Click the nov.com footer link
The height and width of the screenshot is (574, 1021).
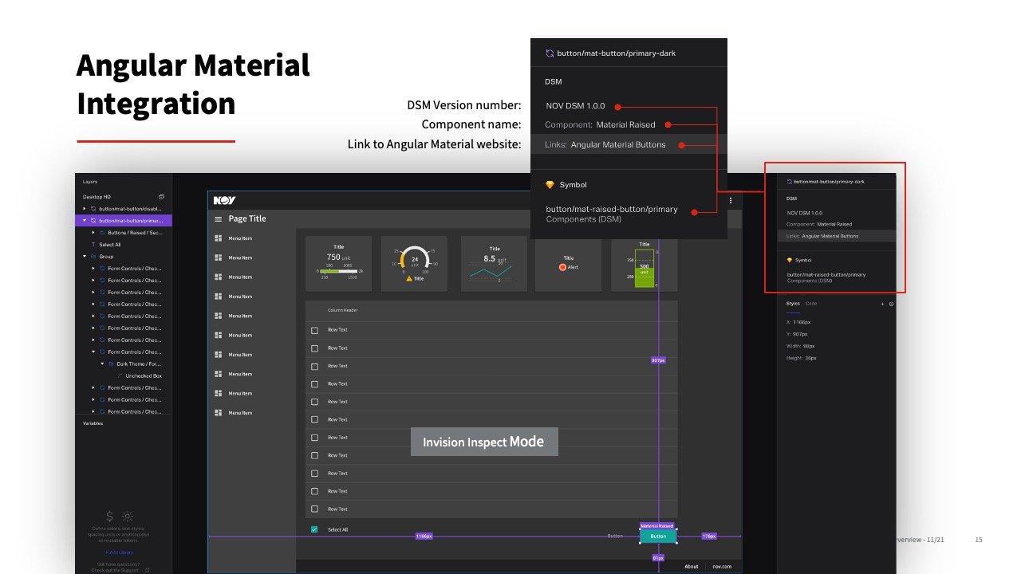[722, 567]
